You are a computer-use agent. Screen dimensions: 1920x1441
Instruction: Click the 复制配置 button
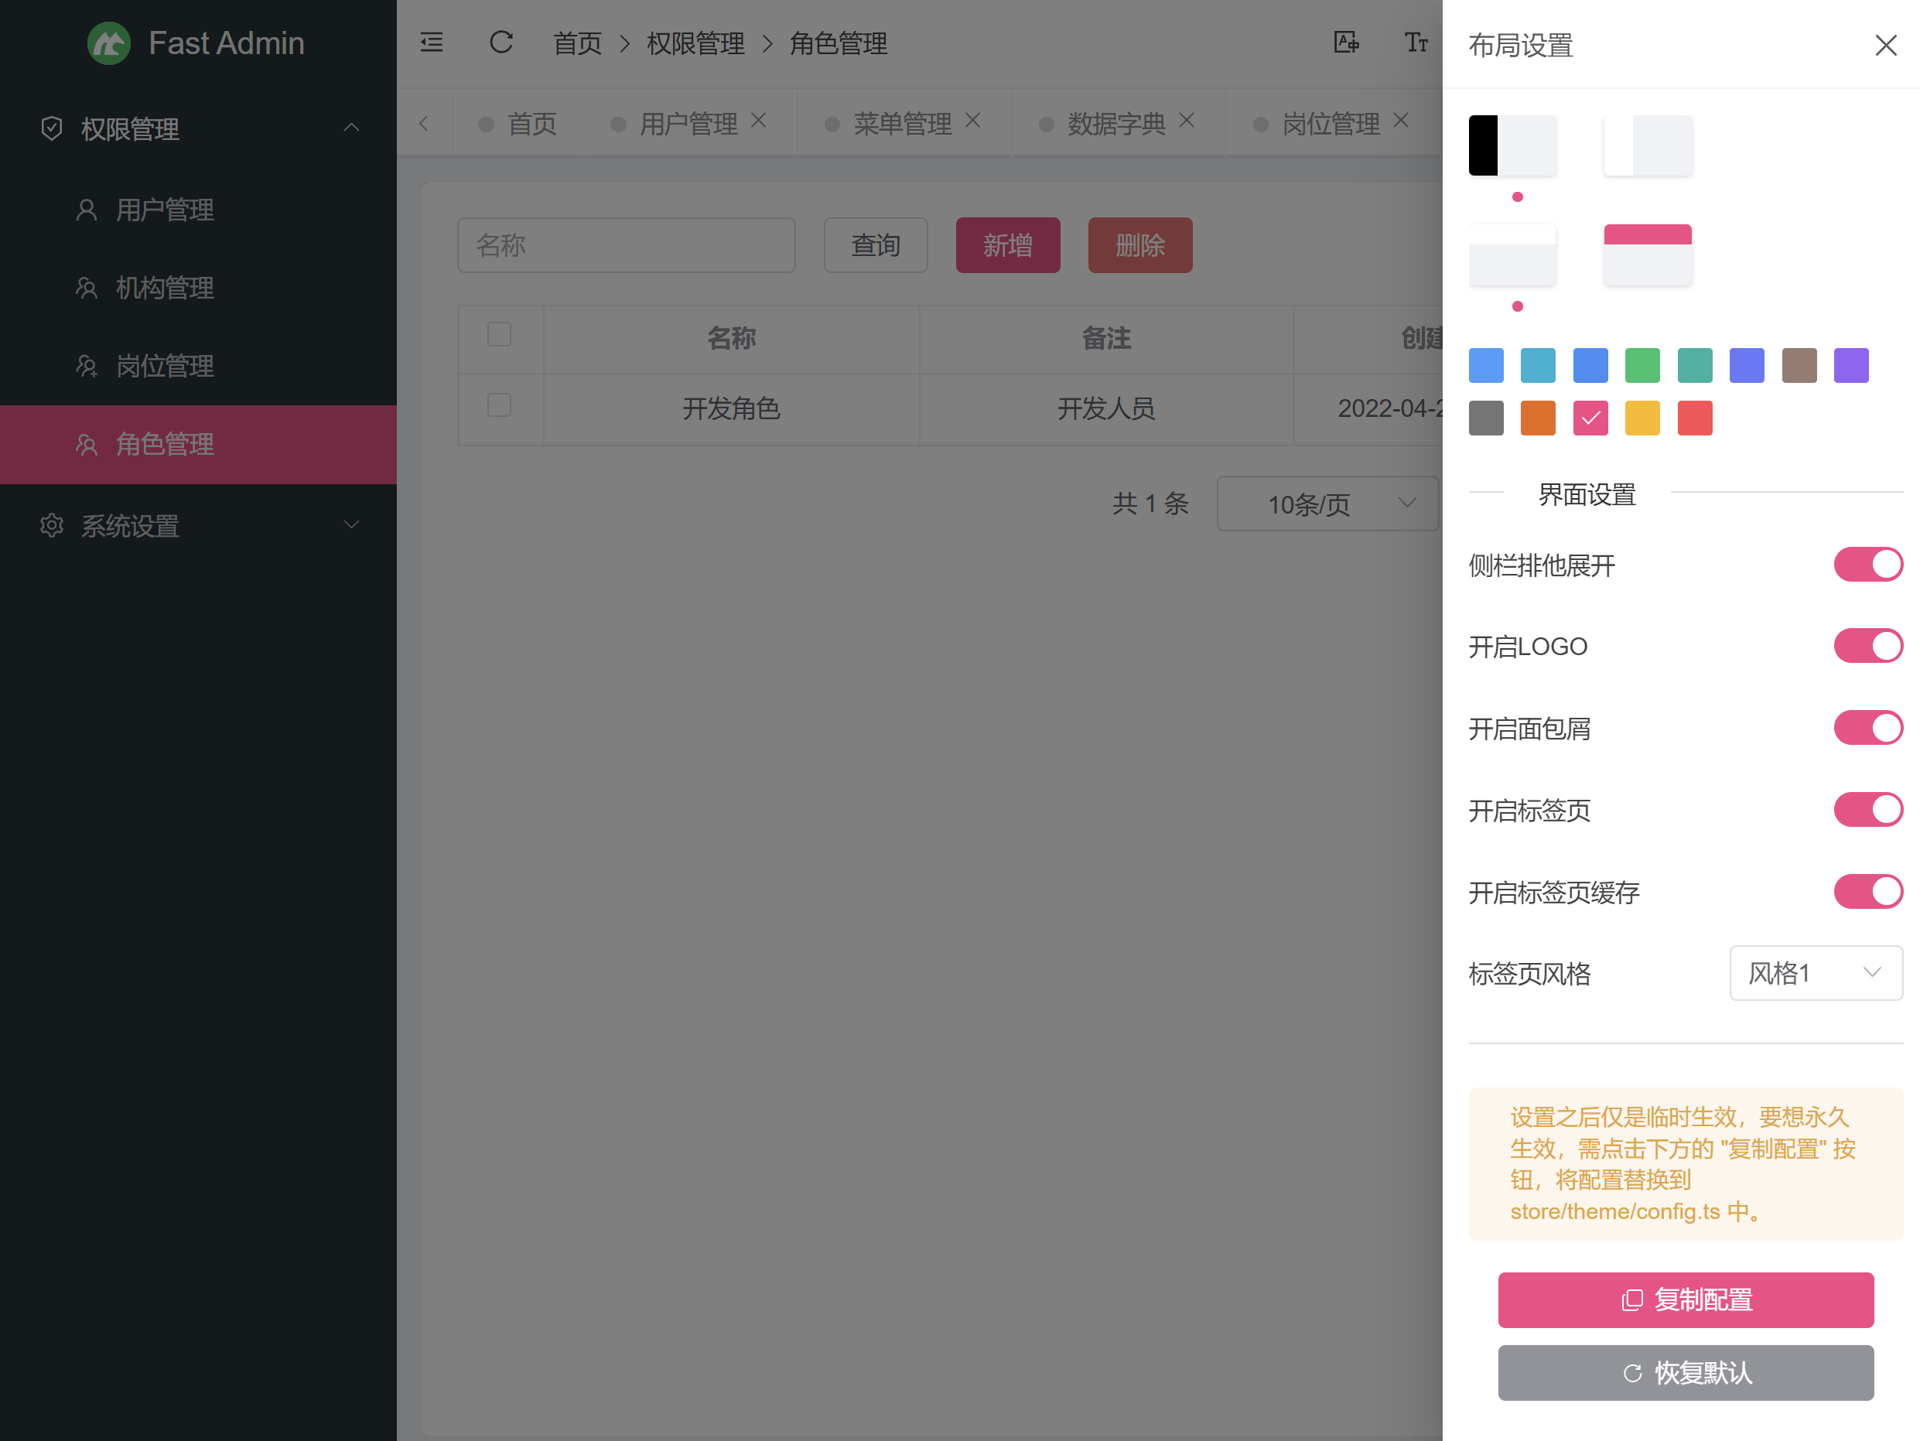point(1685,1299)
